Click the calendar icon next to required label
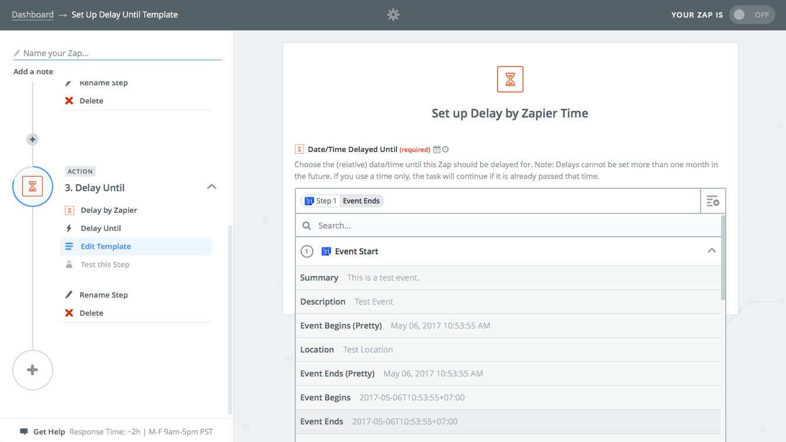This screenshot has width=786, height=442. pyautogui.click(x=436, y=150)
